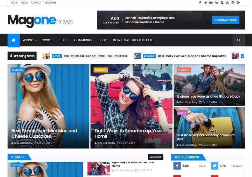The image size is (252, 177).
Task: Open the Google Plus icon link
Action: click(238, 3)
